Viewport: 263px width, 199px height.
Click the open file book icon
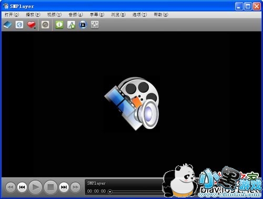tap(8, 25)
